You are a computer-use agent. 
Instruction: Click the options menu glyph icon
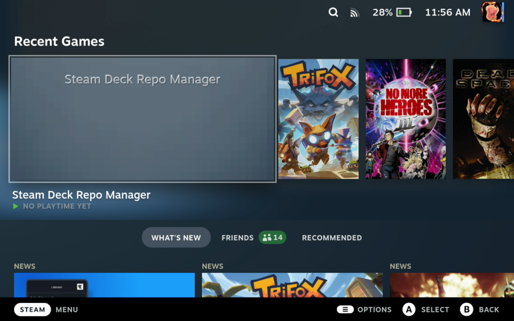click(x=345, y=309)
